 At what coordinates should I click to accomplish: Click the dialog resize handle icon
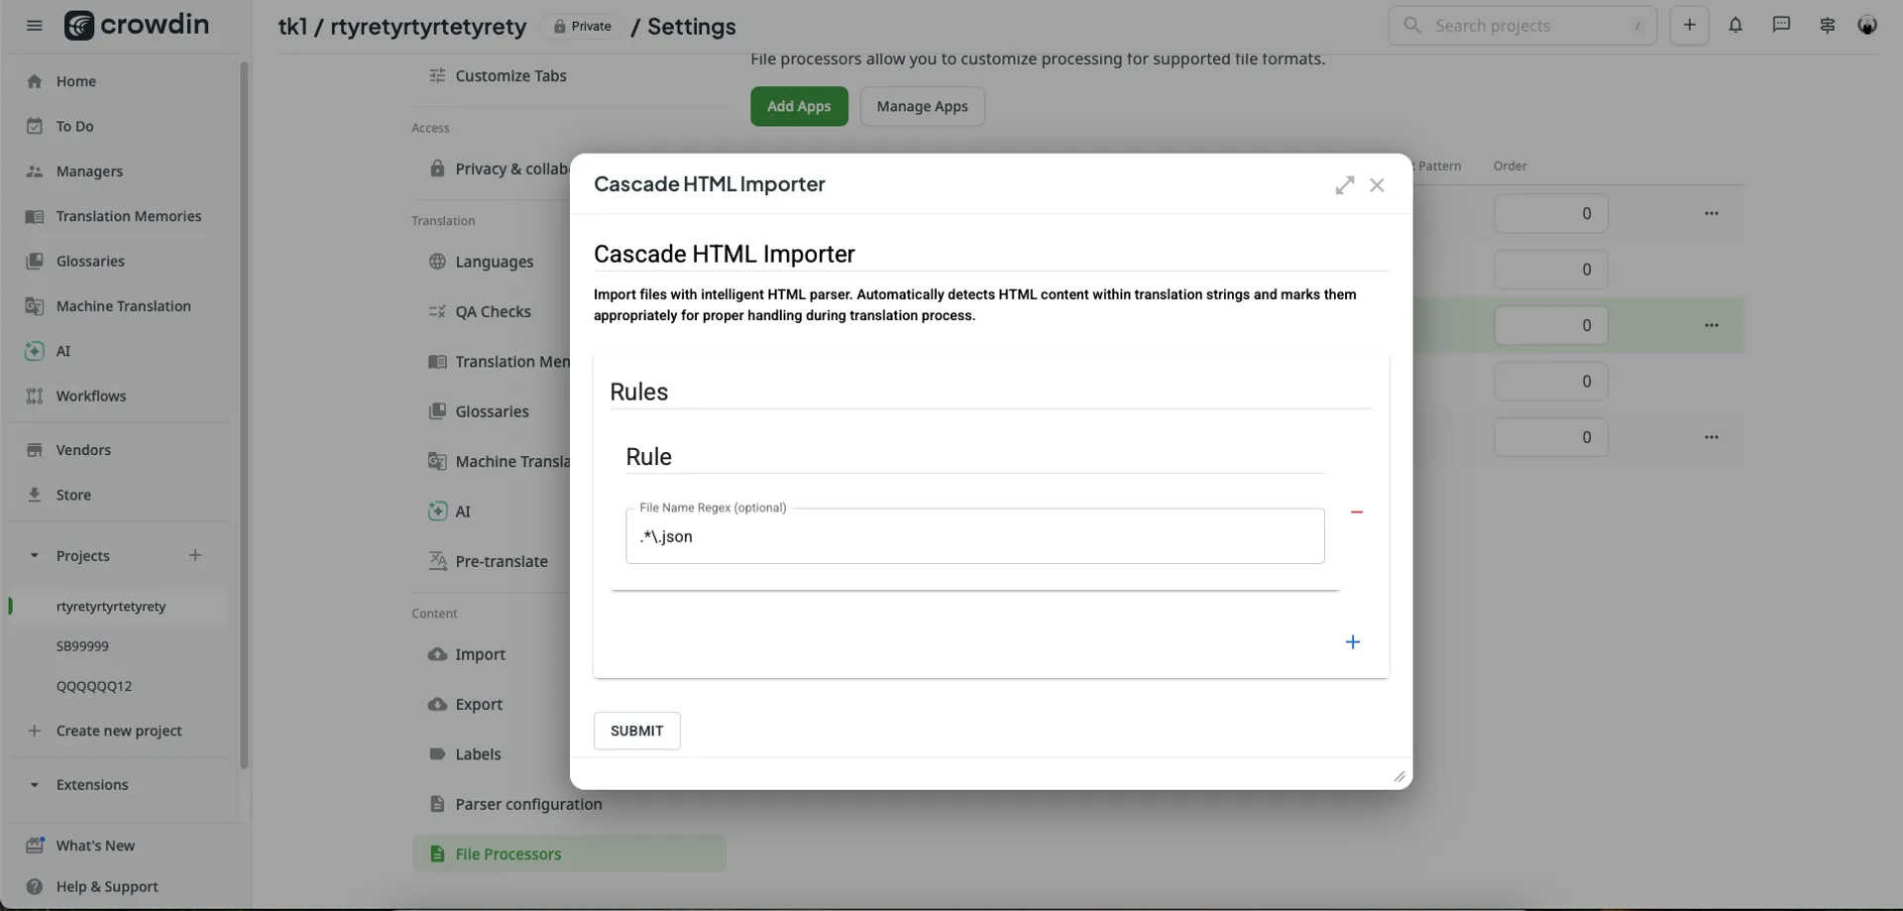(x=1399, y=777)
